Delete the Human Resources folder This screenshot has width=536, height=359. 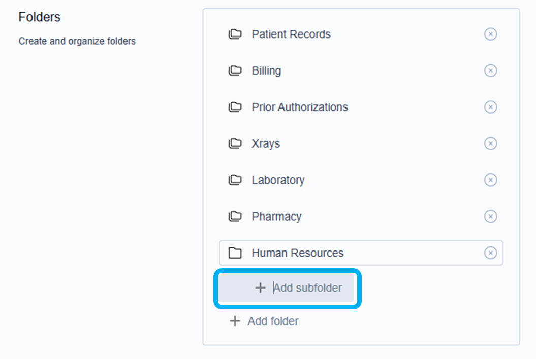[x=490, y=253]
